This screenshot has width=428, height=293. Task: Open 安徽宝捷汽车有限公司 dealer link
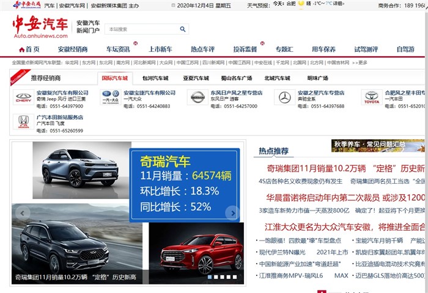coord(149,93)
